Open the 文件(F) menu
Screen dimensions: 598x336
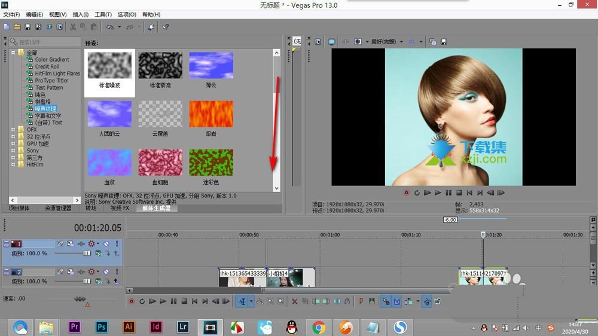(x=11, y=14)
